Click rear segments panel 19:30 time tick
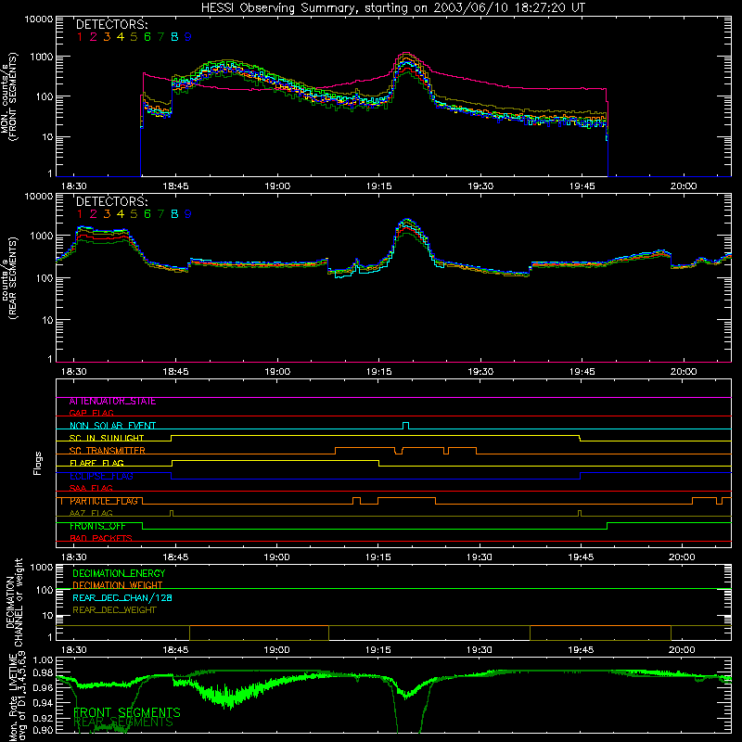Image resolution: width=742 pixels, height=742 pixels. (x=480, y=372)
